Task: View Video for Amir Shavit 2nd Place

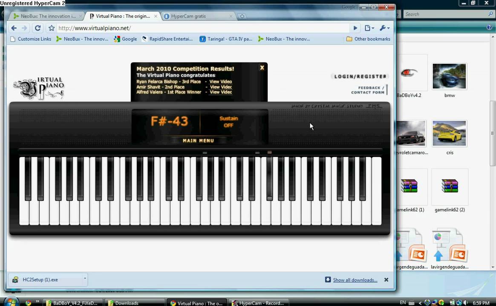Action: pos(221,87)
